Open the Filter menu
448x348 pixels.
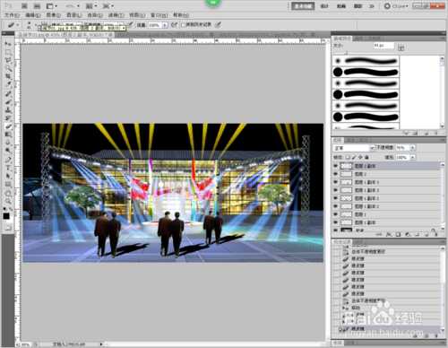pyautogui.click(x=116, y=15)
